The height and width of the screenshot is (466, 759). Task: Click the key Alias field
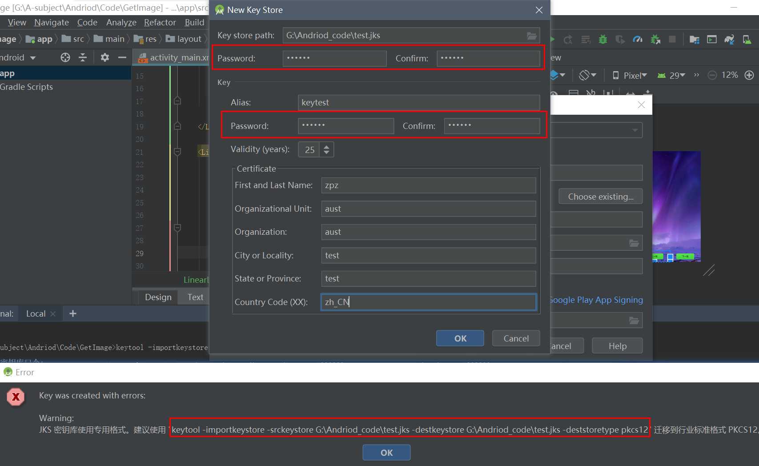click(x=419, y=103)
